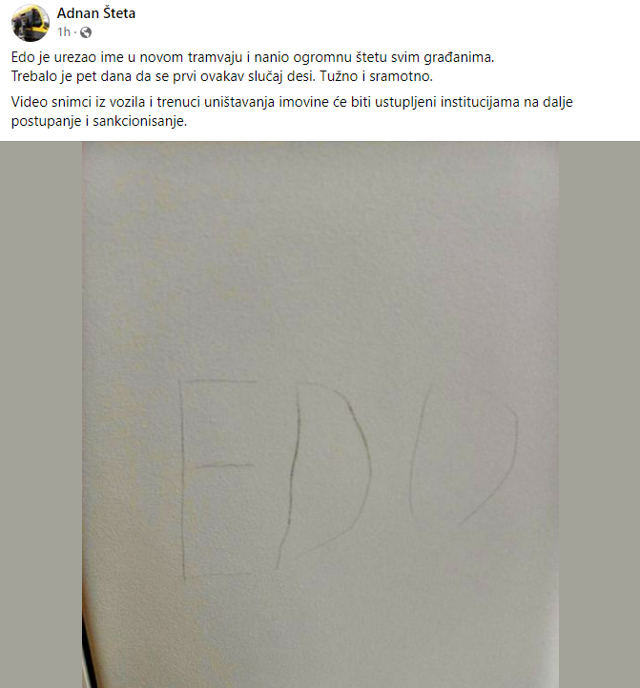Click the line starting 'Video snimci iz vozila'
640x688 pixels.
tap(292, 102)
